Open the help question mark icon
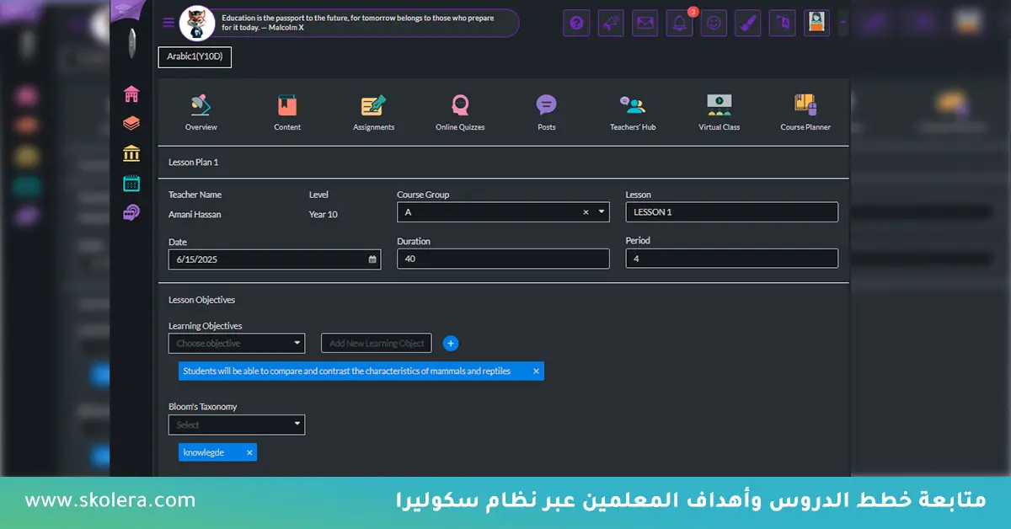1011x529 pixels. (x=576, y=23)
